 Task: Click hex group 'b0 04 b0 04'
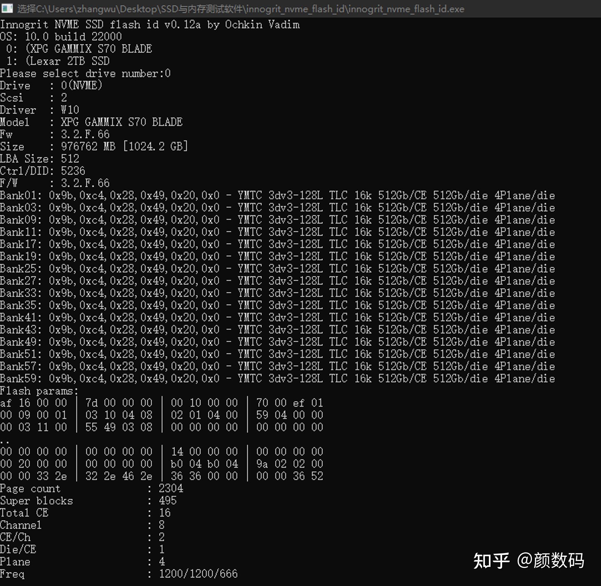tap(204, 464)
